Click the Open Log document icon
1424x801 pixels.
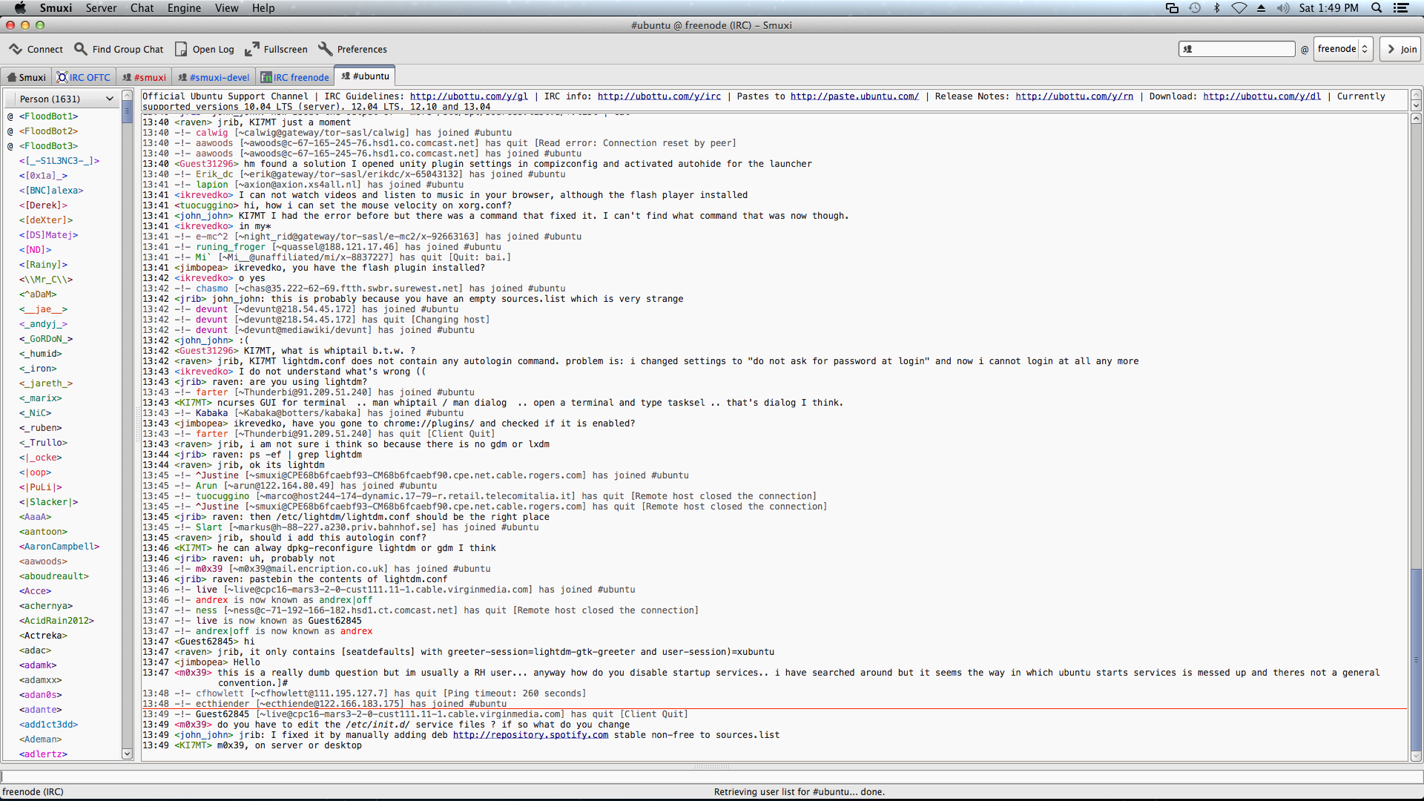pos(181,49)
